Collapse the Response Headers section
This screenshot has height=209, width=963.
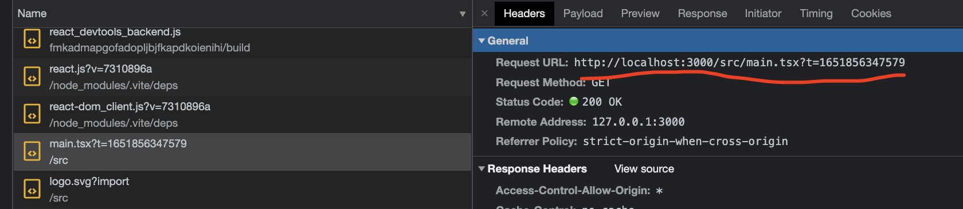pyautogui.click(x=481, y=168)
